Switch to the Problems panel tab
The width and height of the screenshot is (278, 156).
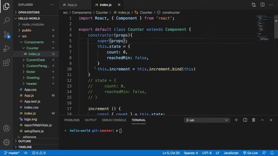pyautogui.click(x=72, y=120)
